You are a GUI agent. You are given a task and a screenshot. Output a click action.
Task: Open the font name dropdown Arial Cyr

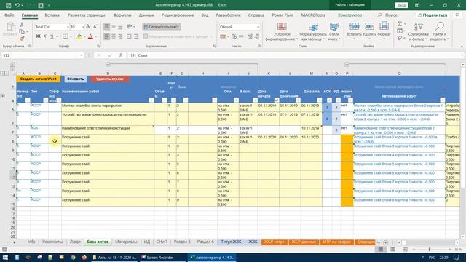tap(67, 27)
